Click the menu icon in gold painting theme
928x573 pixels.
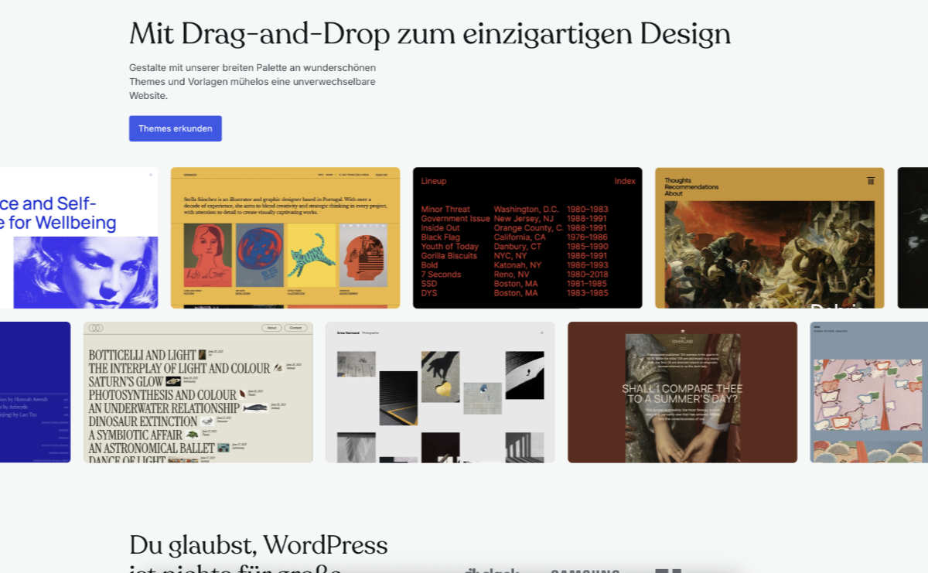click(x=870, y=181)
